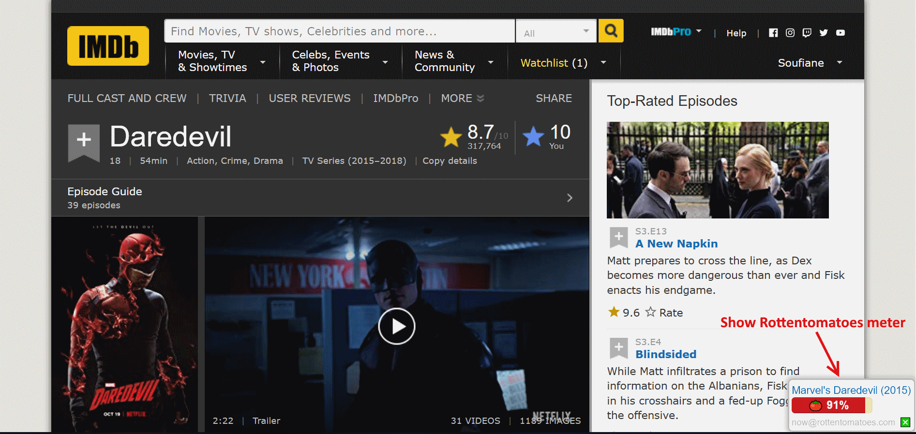The image size is (916, 434).
Task: Open the IMDbPro sub-navigation link
Action: (x=396, y=98)
